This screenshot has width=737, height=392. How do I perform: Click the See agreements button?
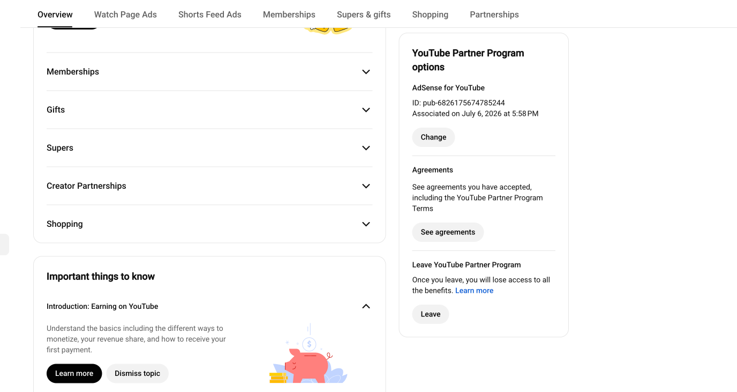coord(448,232)
